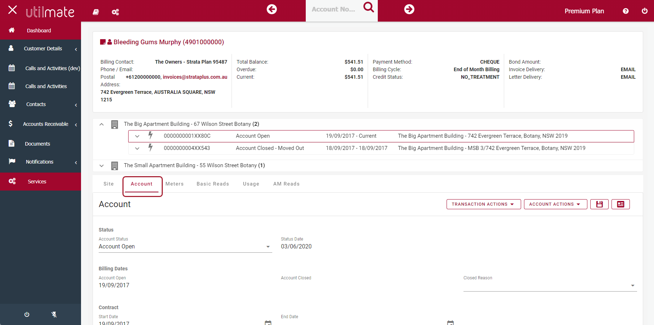This screenshot has width=654, height=325.
Task: Expand Customer Details submenu
Action: 76,49
